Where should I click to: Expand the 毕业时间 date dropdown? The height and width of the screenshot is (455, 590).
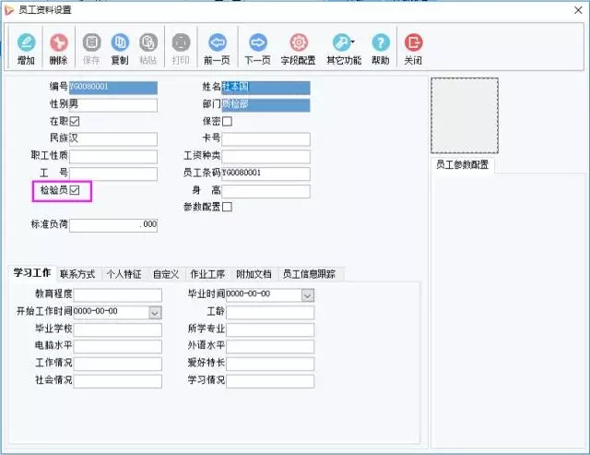pyautogui.click(x=308, y=294)
